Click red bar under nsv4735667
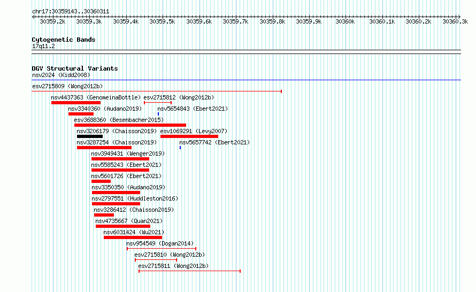 123,226
